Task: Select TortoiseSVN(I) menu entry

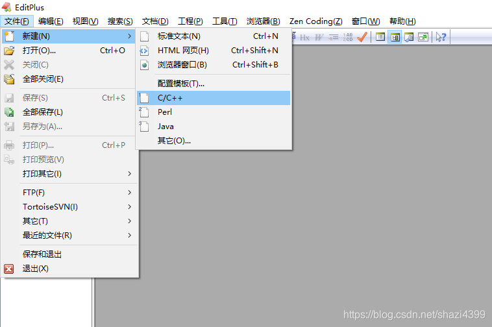Action: pyautogui.click(x=69, y=206)
